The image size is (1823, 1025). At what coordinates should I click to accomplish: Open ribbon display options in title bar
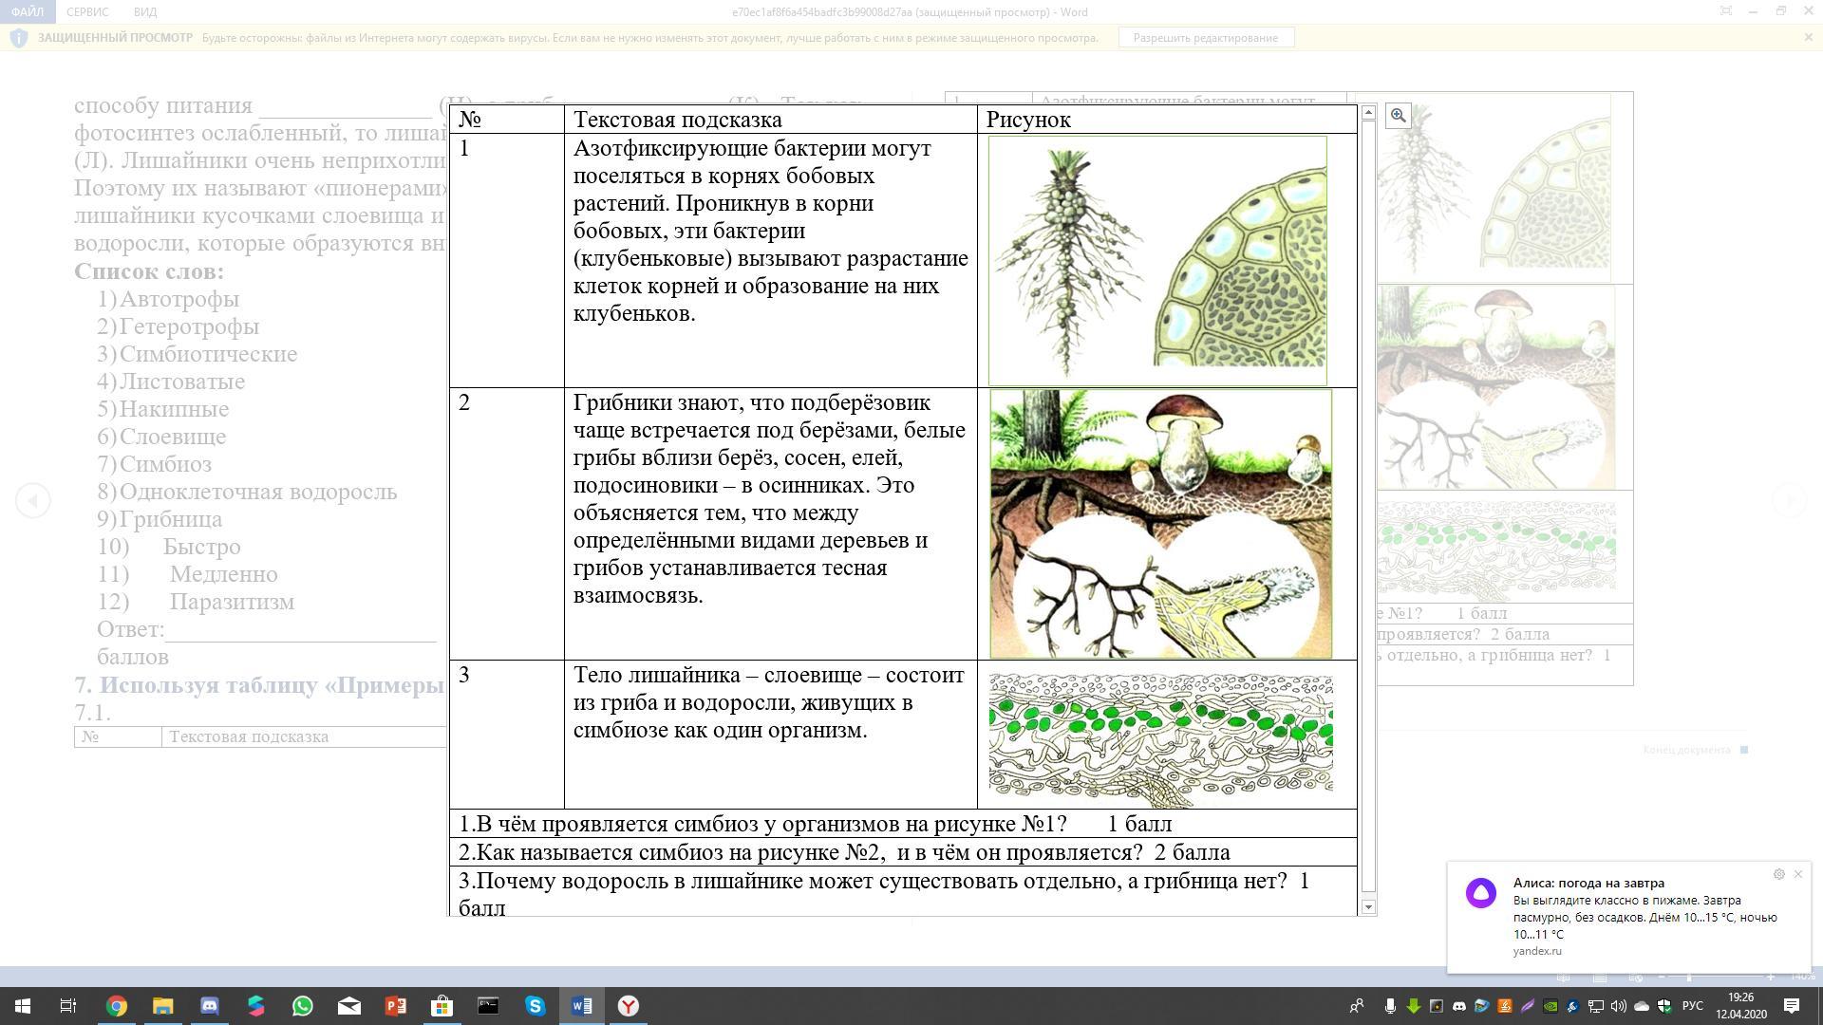click(x=1726, y=11)
